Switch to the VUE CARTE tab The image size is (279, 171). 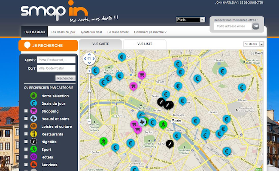coord(100,44)
